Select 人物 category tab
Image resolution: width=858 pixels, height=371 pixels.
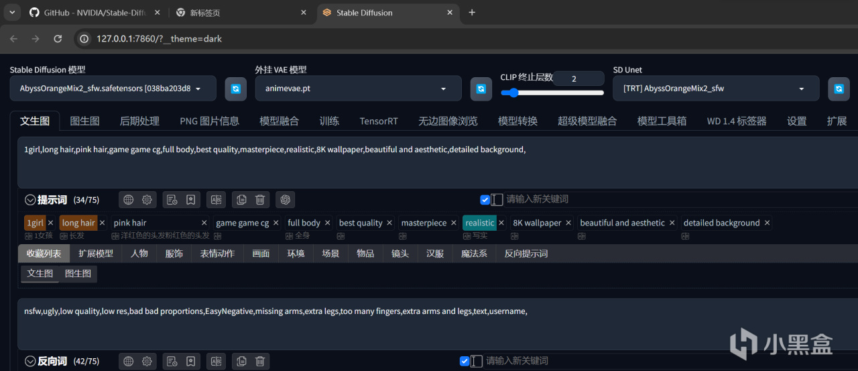tap(139, 253)
